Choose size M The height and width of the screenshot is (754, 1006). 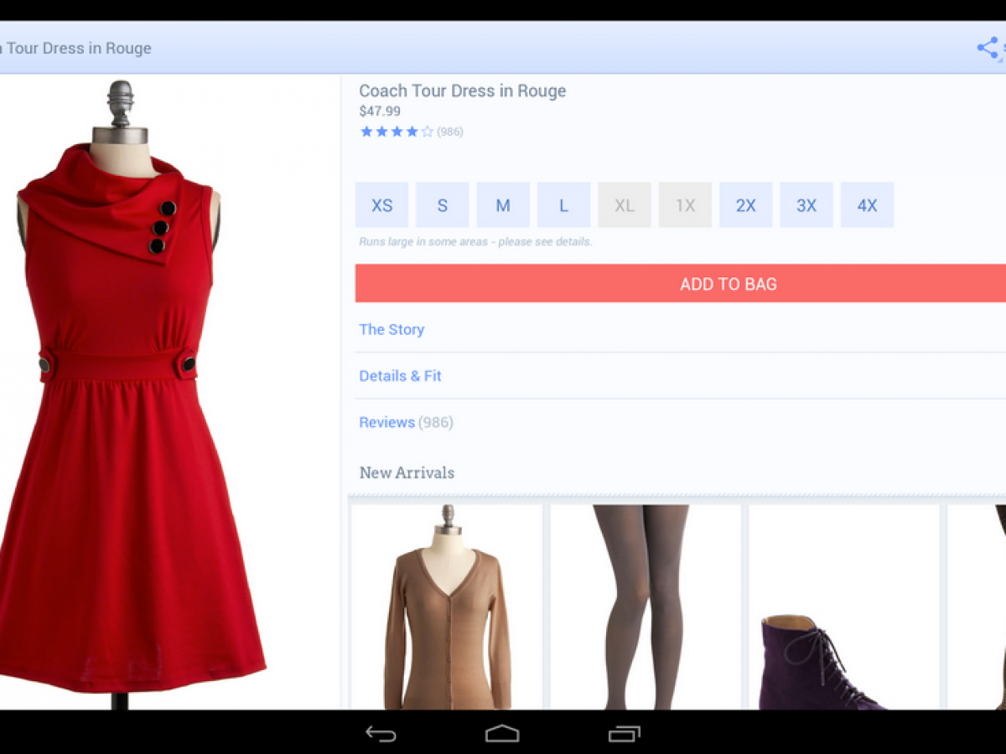click(x=503, y=205)
